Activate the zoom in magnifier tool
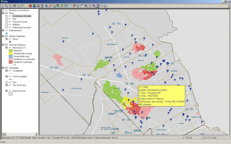This screenshot has width=231, height=144. (x=6, y=6)
